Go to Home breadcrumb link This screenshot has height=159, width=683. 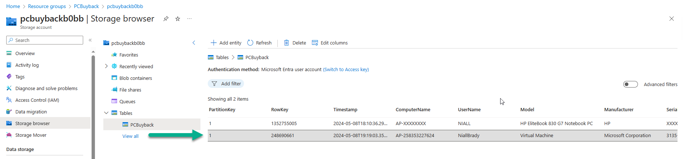tap(13, 6)
